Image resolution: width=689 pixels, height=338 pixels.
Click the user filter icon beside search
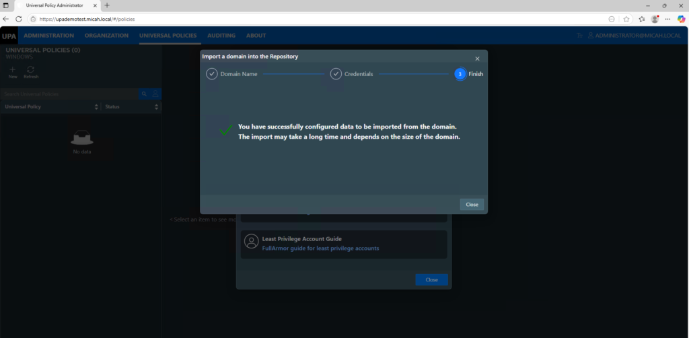155,94
